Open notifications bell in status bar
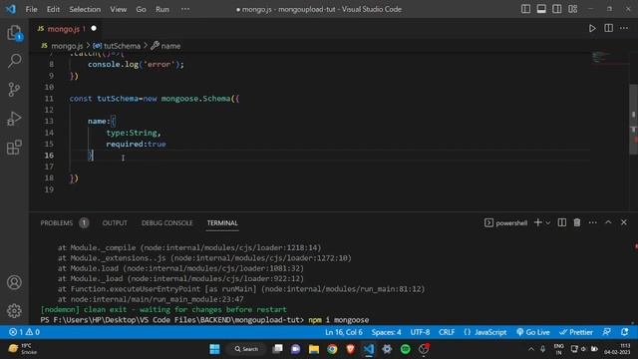 coord(624,332)
